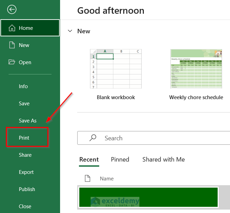Image resolution: width=230 pixels, height=213 pixels.
Task: Click the search magnifier icon
Action: [x=93, y=138]
